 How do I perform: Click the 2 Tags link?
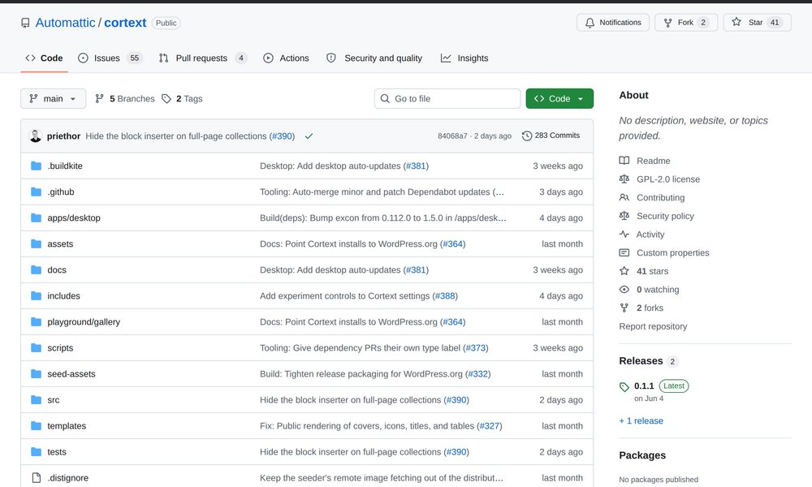(x=182, y=99)
